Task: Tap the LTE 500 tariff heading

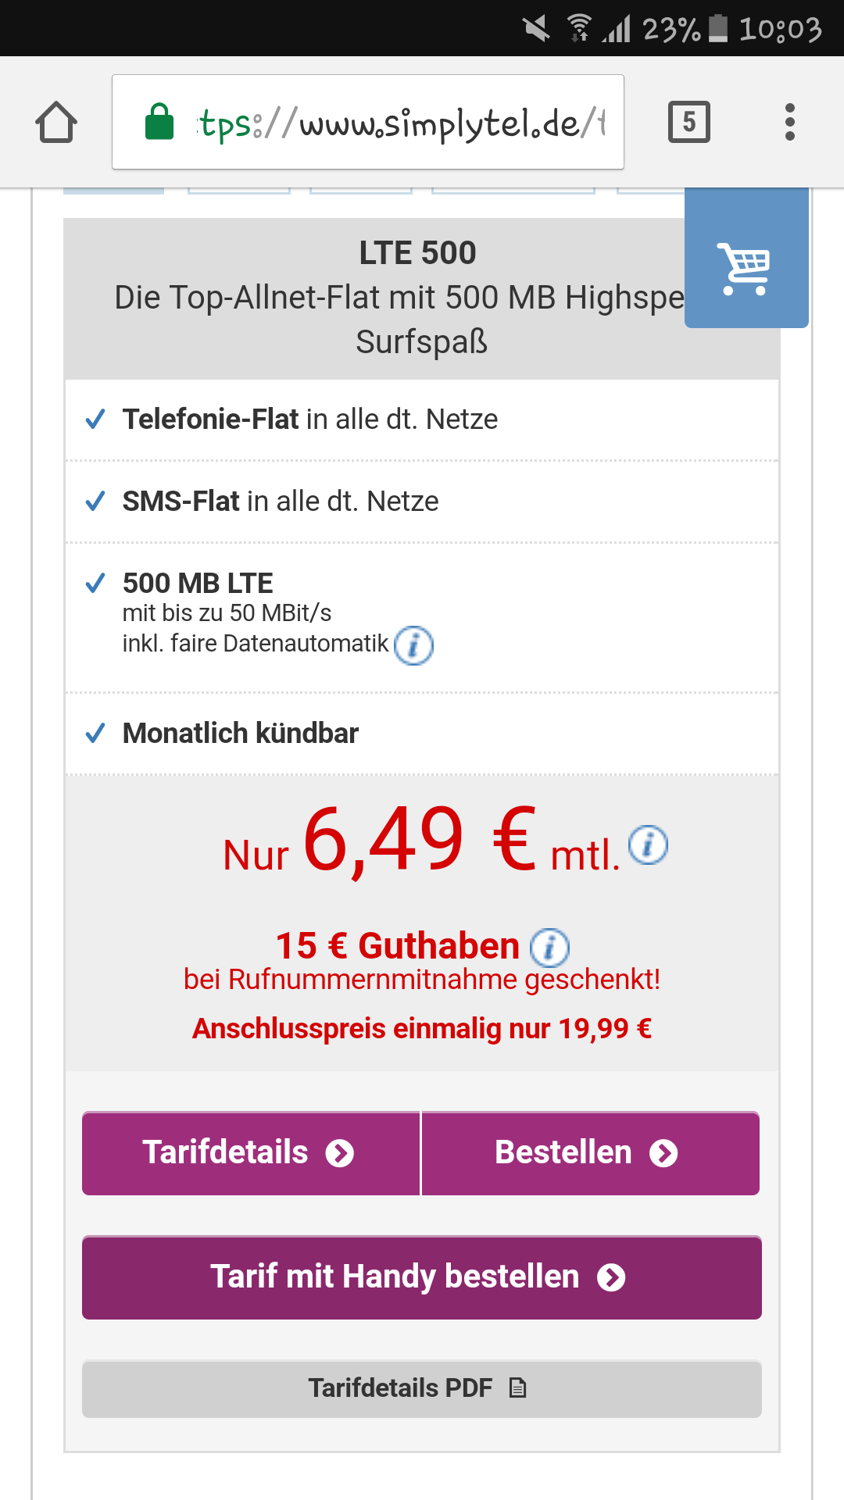Action: pyautogui.click(x=417, y=253)
